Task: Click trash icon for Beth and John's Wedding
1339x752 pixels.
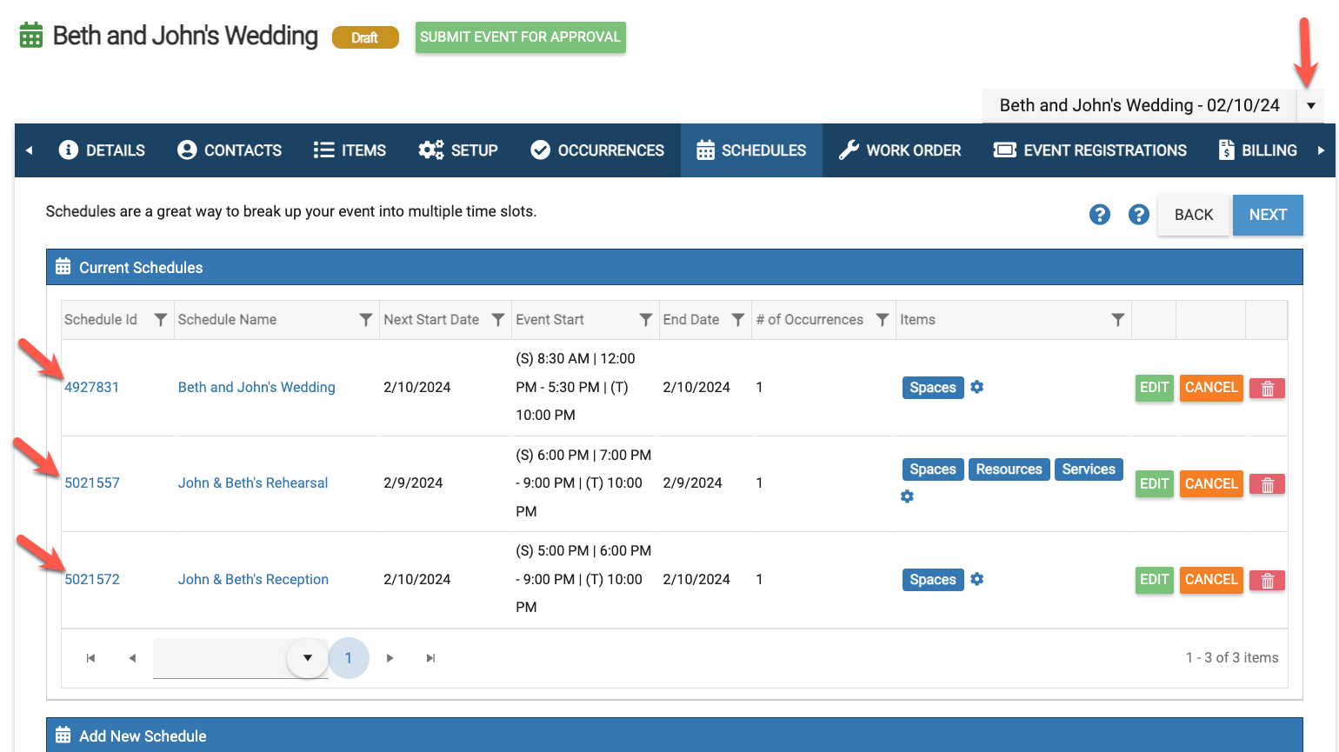Action: 1267,389
